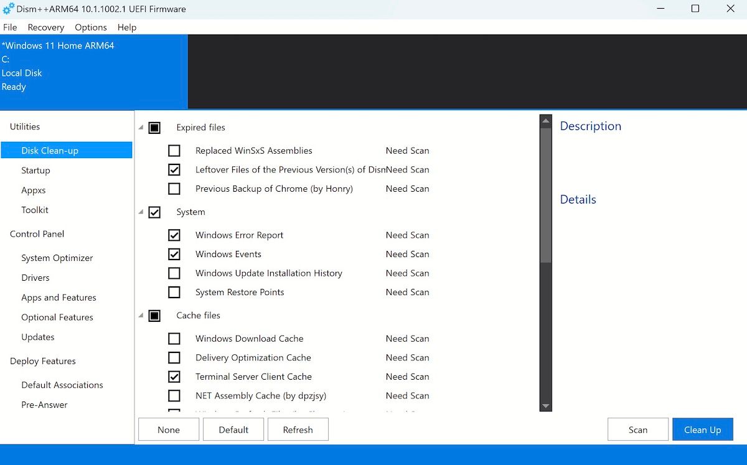
Task: Click the Dism++ gear icon in title bar
Action: (x=9, y=9)
